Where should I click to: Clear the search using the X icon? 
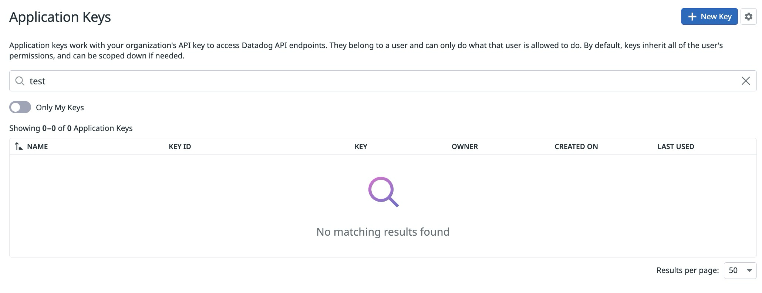[746, 81]
